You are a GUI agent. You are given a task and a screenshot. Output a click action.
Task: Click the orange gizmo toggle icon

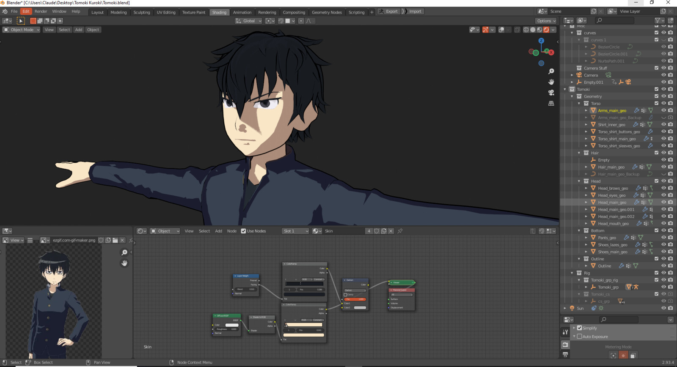[x=485, y=30]
